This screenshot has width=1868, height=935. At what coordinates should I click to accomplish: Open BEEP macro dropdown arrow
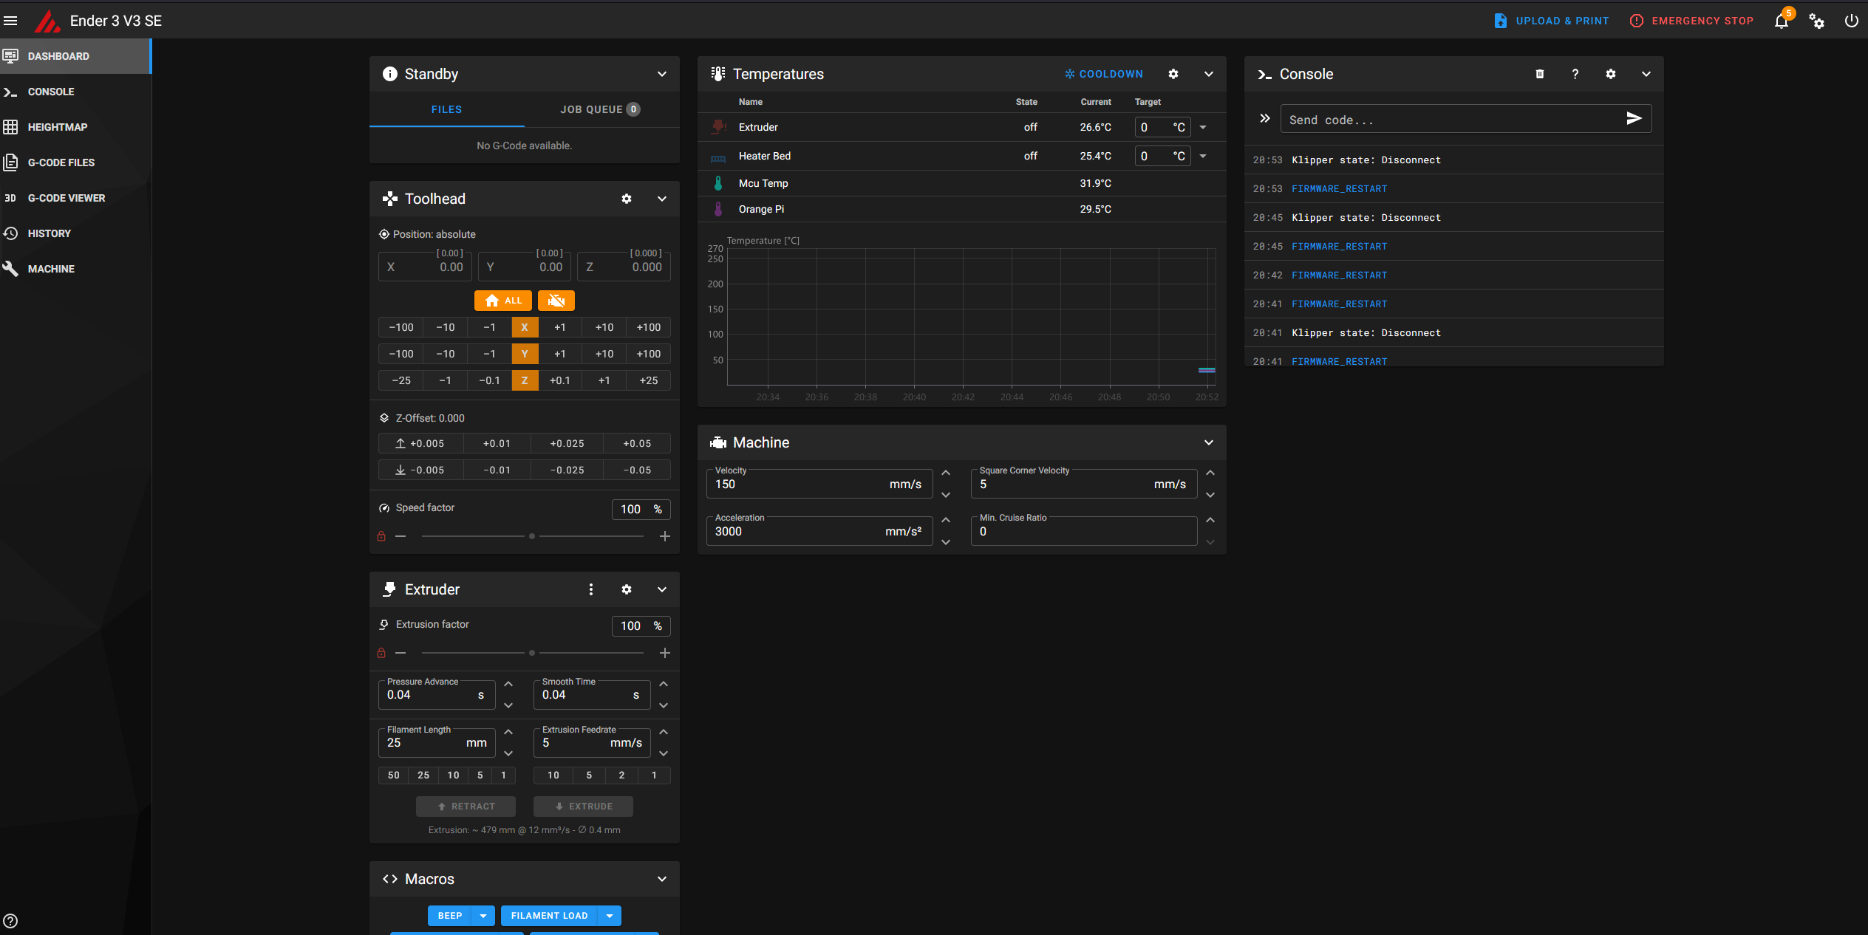[x=483, y=916]
